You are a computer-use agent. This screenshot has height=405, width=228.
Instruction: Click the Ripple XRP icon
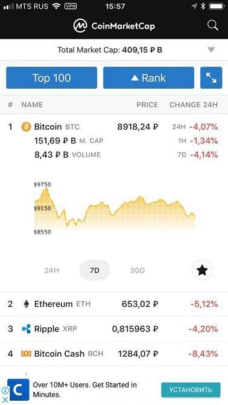point(26,329)
